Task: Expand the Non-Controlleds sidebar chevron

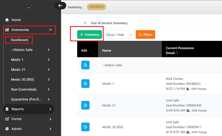Action: coord(49,89)
